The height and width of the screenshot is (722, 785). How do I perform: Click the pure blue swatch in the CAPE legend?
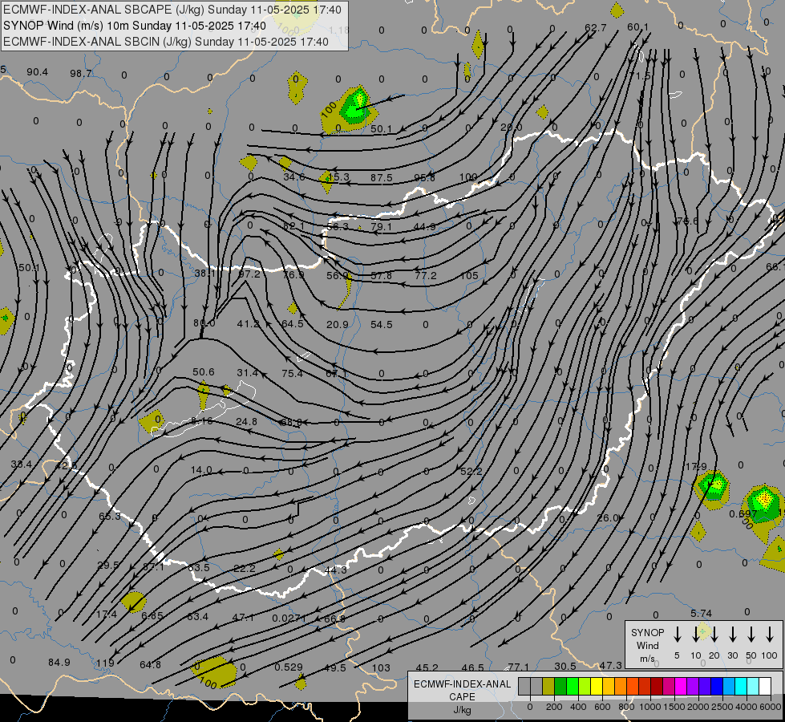click(716, 687)
